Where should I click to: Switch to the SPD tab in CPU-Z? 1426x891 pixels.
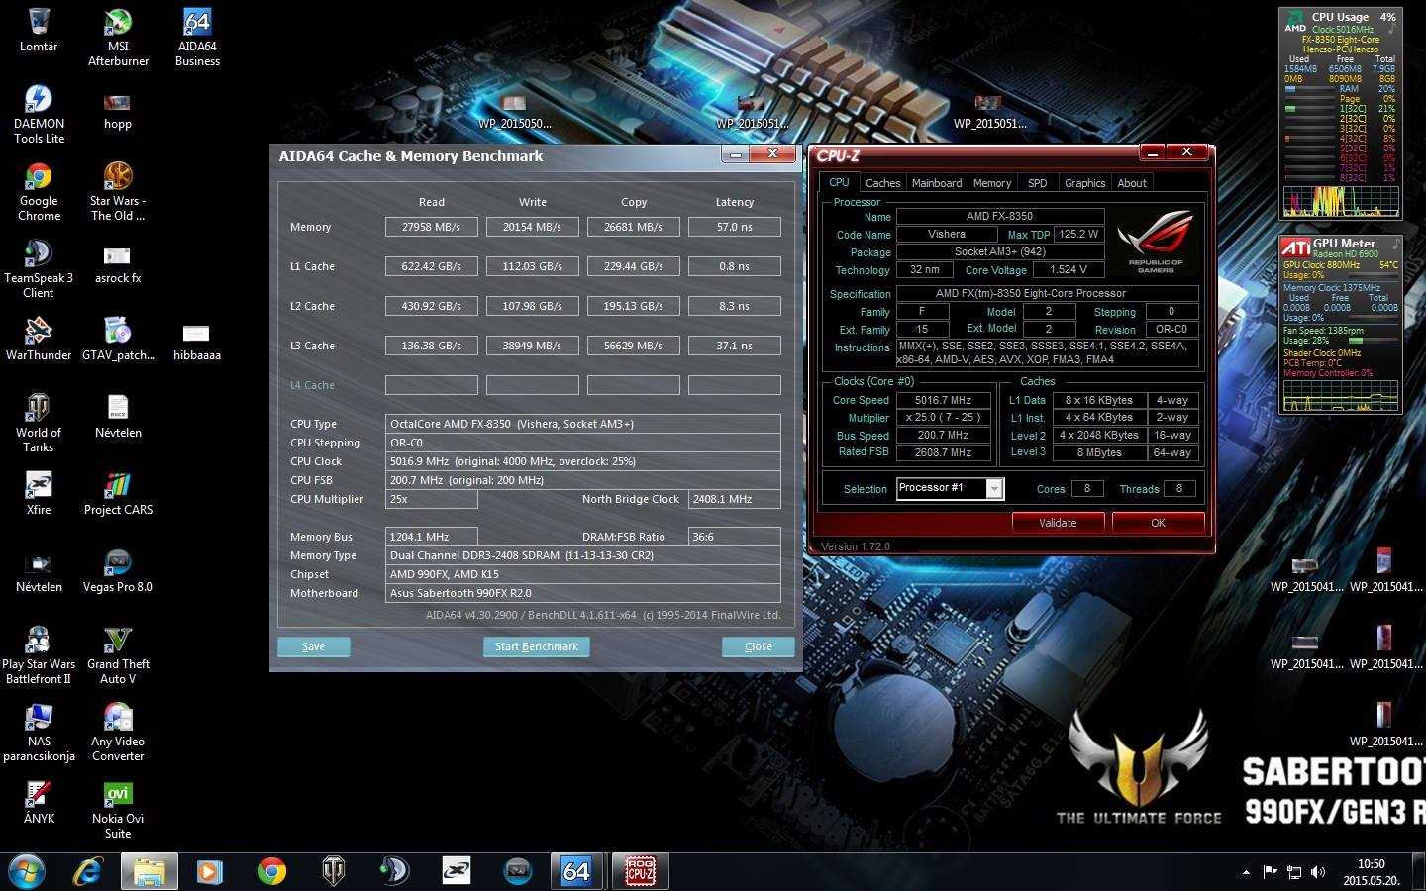pyautogui.click(x=1038, y=183)
